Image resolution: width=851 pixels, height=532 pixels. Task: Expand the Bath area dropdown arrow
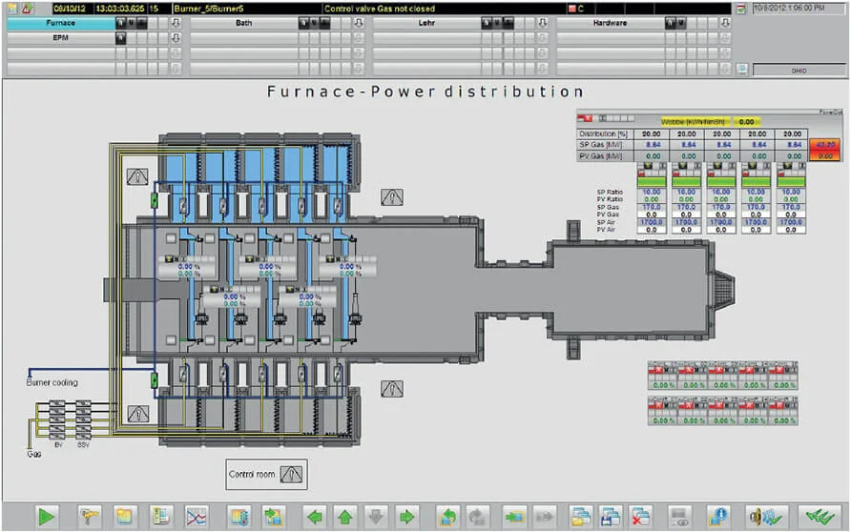359,23
